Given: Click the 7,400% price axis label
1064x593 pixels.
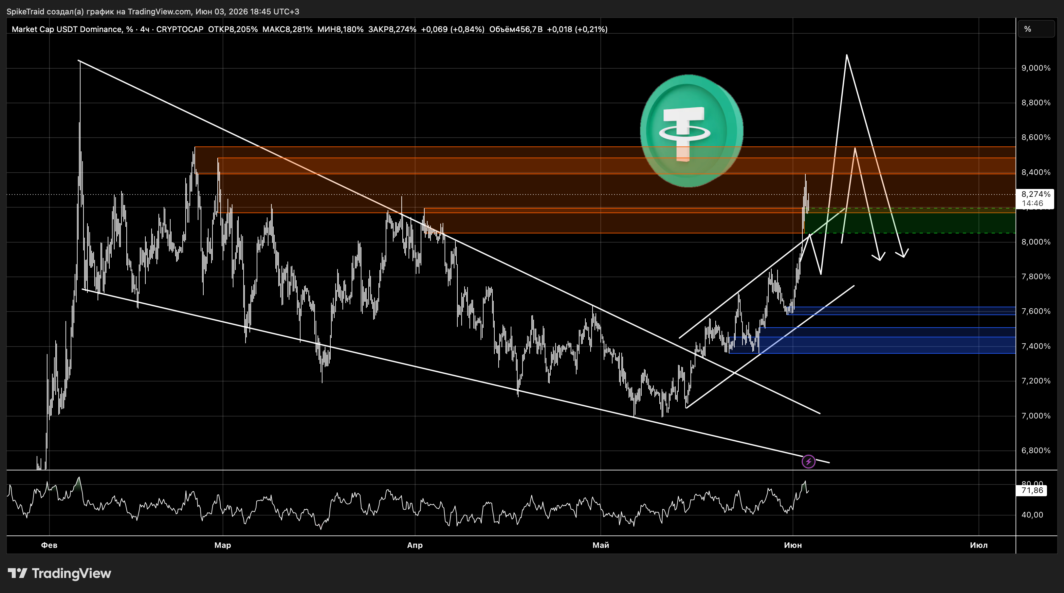Looking at the screenshot, I should click(x=1036, y=347).
